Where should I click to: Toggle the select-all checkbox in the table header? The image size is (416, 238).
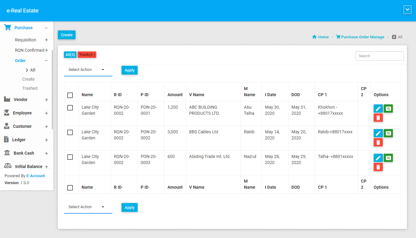[70, 95]
